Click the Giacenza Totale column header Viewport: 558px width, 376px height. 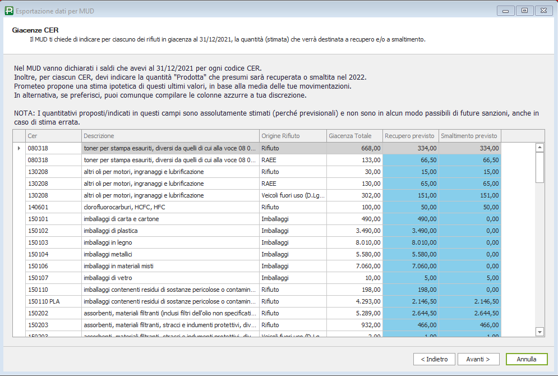[x=354, y=136]
